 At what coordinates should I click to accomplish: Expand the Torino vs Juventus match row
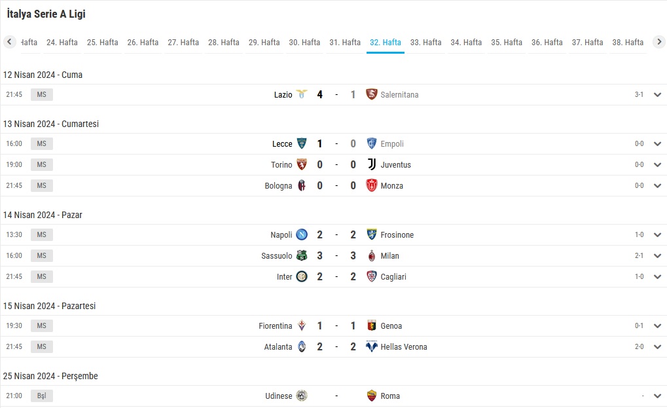pyautogui.click(x=657, y=164)
